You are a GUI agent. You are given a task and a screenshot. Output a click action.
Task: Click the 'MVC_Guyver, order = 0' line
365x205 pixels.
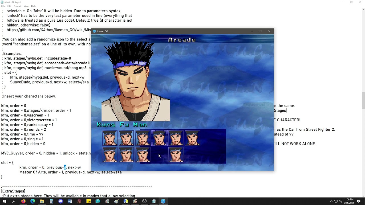point(46,153)
